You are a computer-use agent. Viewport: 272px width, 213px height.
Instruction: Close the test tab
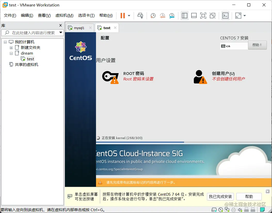(115, 28)
